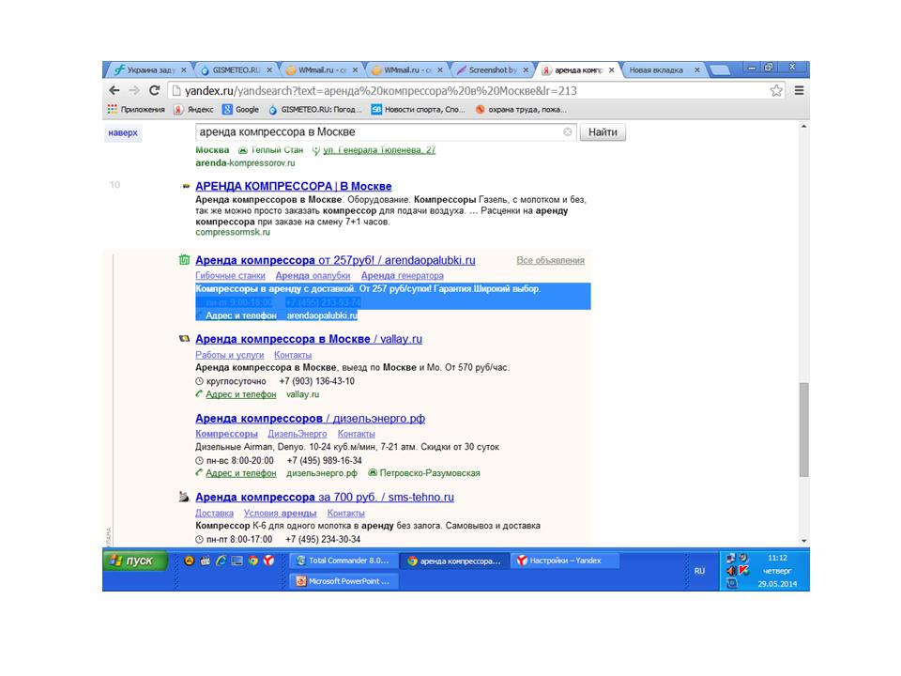Open the Приложения apps bookmark

(x=136, y=109)
